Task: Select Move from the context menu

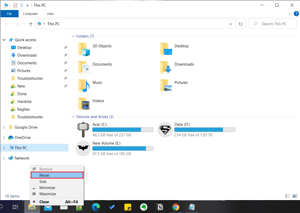Action: click(x=57, y=175)
